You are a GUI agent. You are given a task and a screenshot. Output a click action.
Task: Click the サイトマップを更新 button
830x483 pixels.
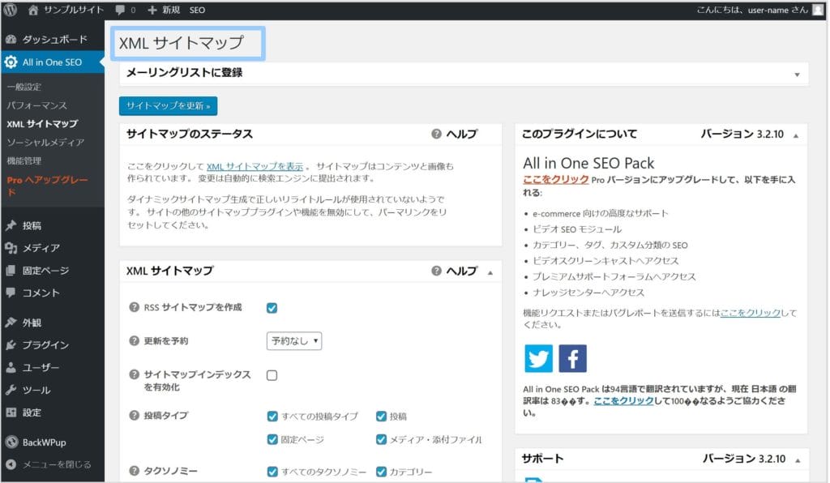pos(169,106)
